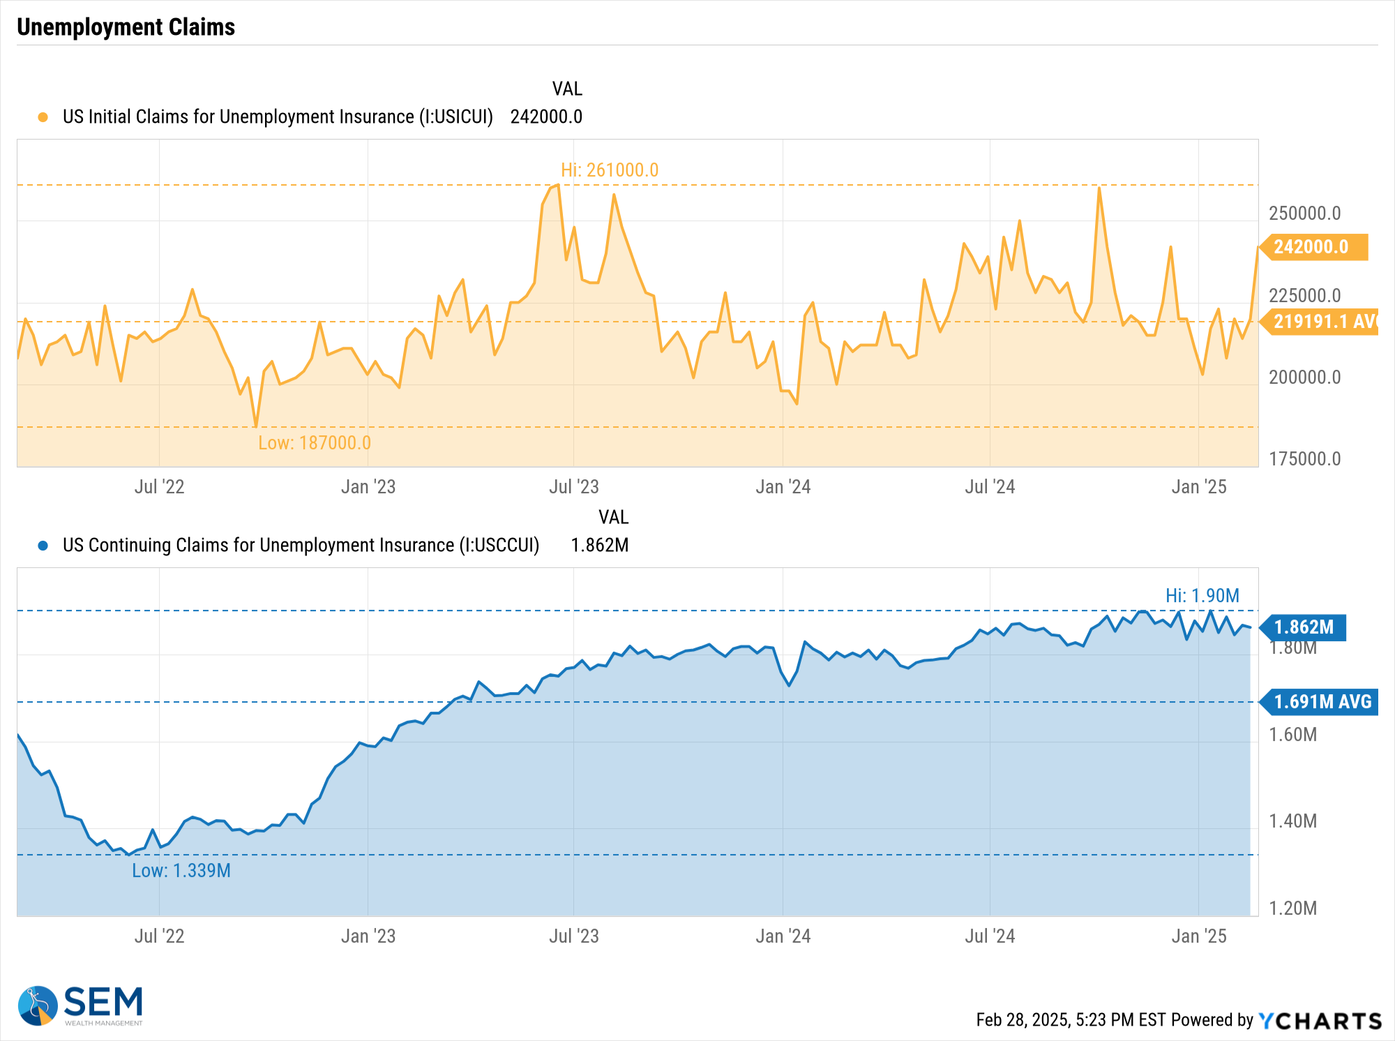
Task: Click the blue 1.862M value flag
Action: (1304, 627)
